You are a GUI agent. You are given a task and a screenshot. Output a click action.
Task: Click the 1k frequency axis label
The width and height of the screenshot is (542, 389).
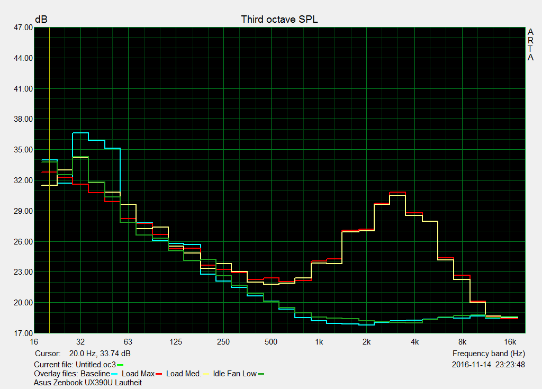pos(319,342)
